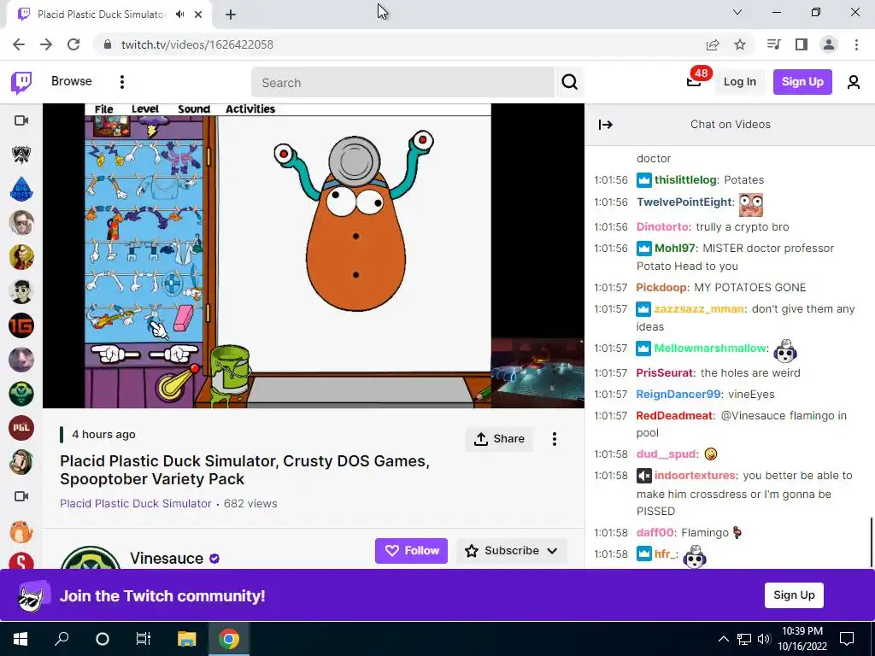Show hidden system tray icons

point(723,639)
